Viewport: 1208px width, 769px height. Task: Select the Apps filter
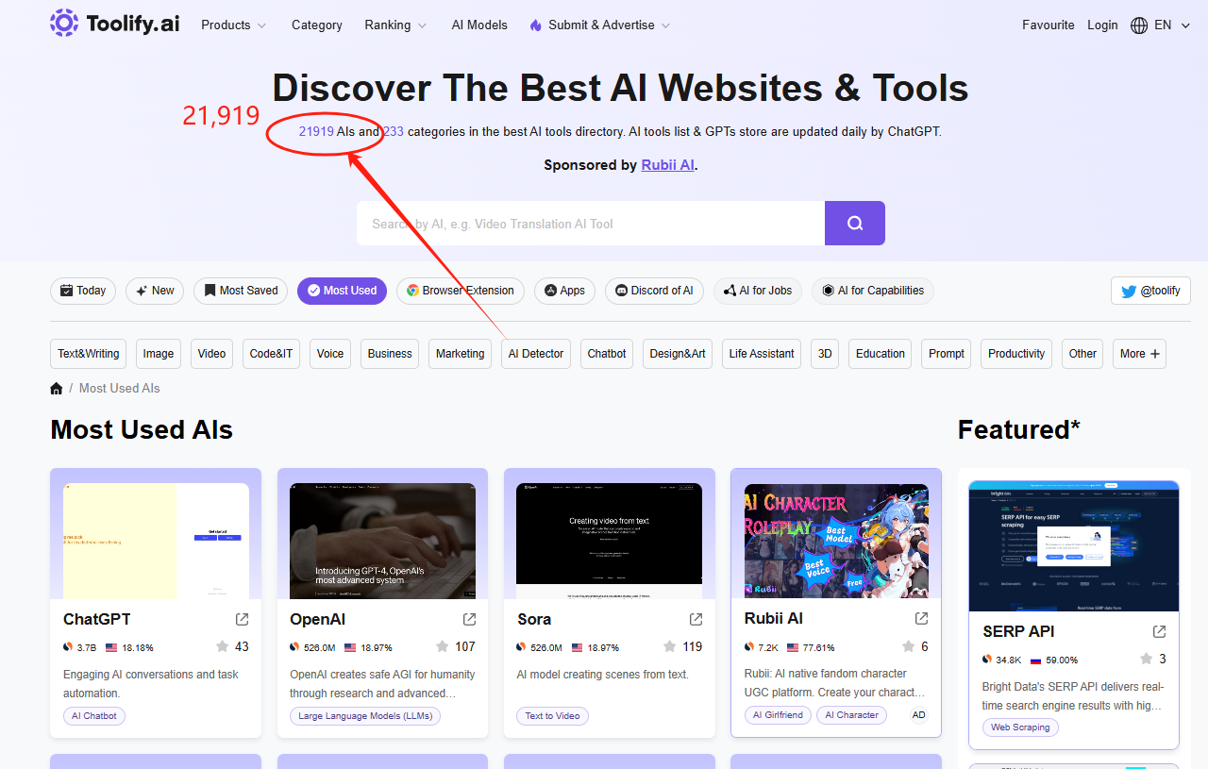pyautogui.click(x=564, y=291)
